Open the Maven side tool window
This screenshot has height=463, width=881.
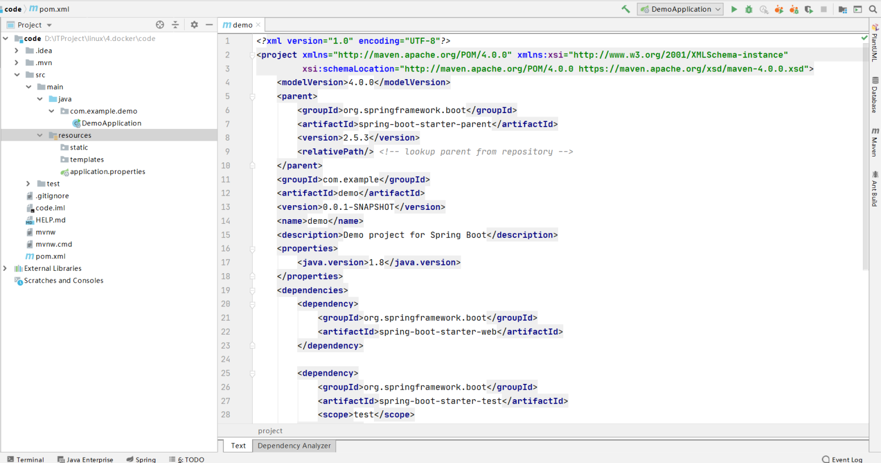(x=875, y=142)
